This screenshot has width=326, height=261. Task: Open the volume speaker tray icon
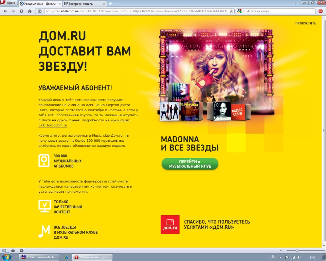299,257
